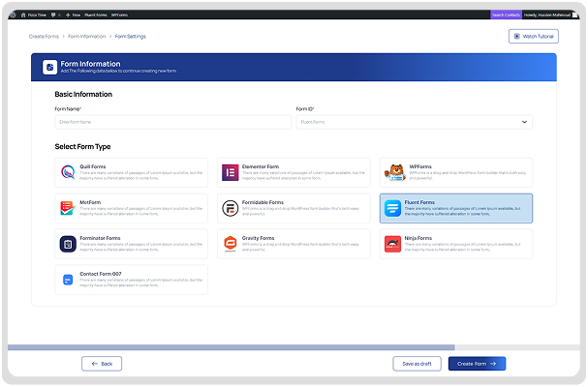
Task: Click the Form Name label
Action: [68, 109]
